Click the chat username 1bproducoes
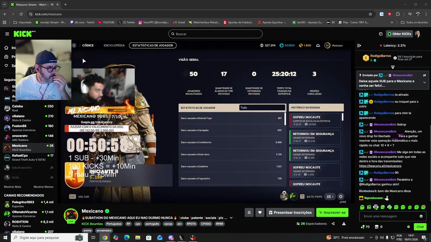The width and height of the screenshot is (431, 242). click(x=373, y=198)
